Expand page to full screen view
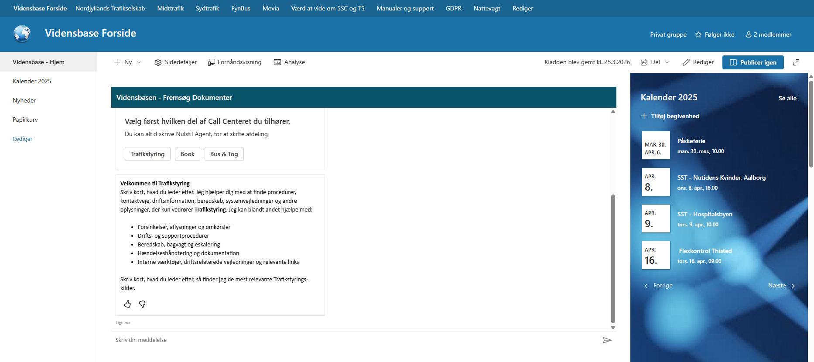This screenshot has width=814, height=362. point(796,62)
